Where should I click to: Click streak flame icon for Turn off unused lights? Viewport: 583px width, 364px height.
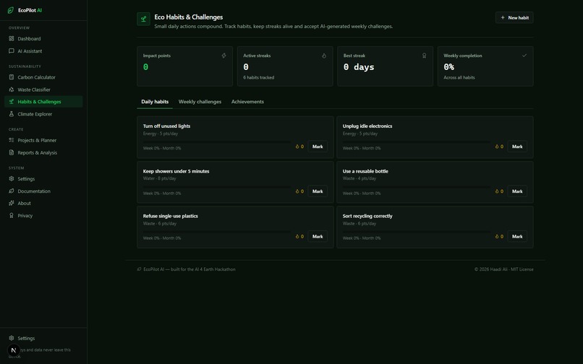(x=297, y=147)
